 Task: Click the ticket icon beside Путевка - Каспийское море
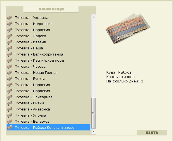pyautogui.click(x=10, y=61)
